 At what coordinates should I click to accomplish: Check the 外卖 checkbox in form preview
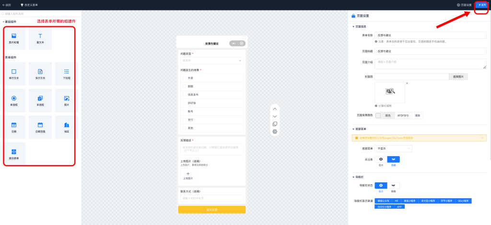coord(184,78)
